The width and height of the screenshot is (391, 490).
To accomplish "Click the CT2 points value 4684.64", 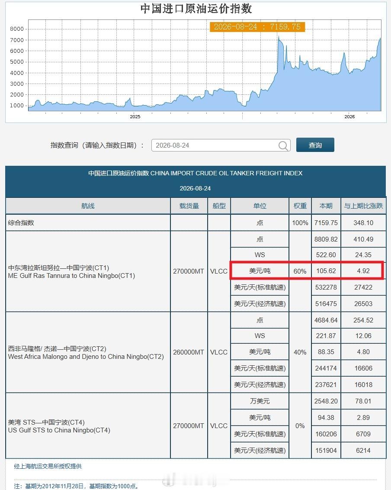I will (326, 320).
